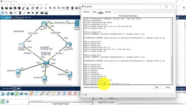Screen dimensions: 186x105
Task: Click the 50.50.50.0/30 network label
Action: tap(59, 23)
